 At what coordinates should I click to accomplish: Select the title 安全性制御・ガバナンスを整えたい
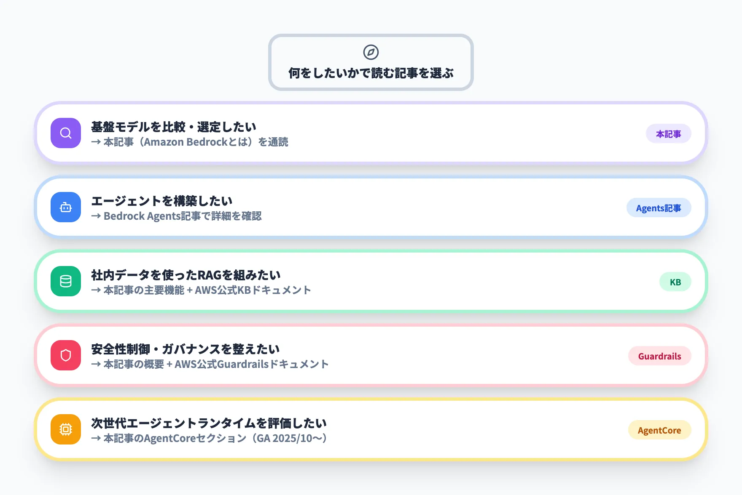(x=185, y=349)
